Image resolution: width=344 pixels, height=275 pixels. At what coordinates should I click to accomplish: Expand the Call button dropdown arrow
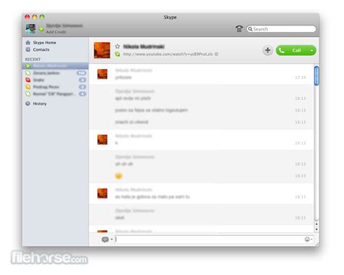[312, 50]
